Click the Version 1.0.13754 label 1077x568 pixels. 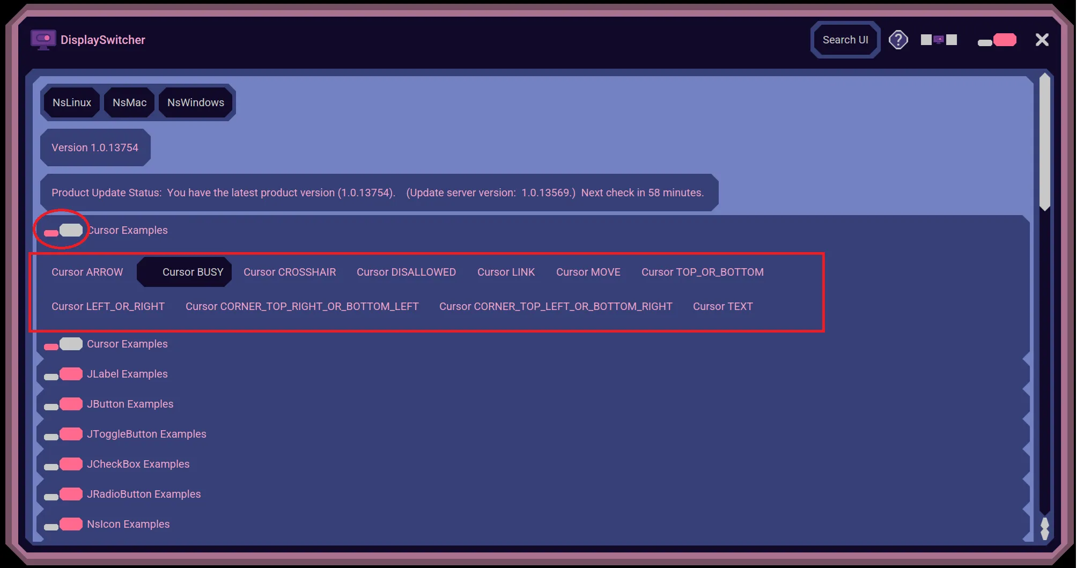tap(95, 147)
